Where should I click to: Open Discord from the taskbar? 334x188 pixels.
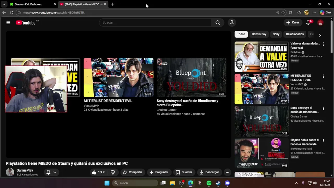[227, 183]
